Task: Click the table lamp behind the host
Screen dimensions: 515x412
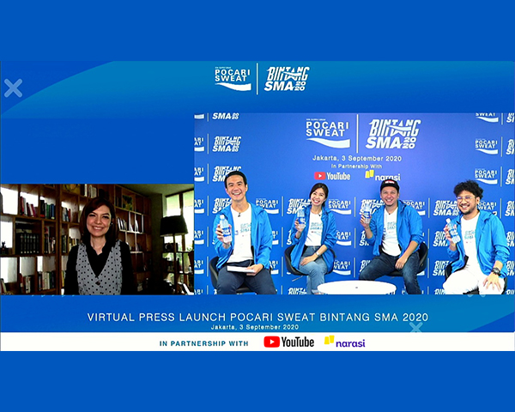Action: tap(173, 227)
